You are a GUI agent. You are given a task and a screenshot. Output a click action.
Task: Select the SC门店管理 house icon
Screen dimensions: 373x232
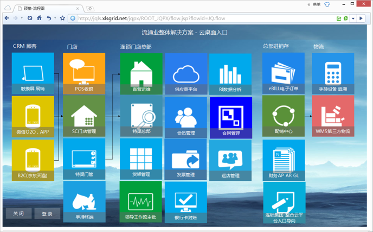click(84, 115)
